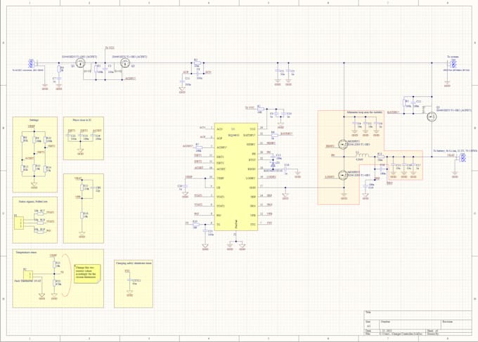Viewport: 478px width, 342px height.
Task: Select the central yellow U1 charger IC
Action: tap(236, 177)
